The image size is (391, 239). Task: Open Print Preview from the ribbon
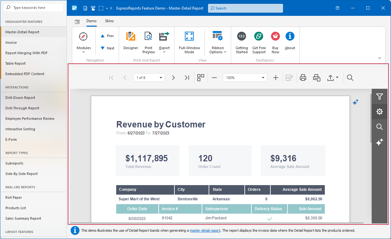tap(148, 42)
